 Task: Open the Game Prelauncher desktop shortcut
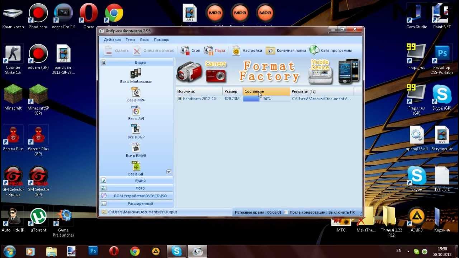(x=63, y=222)
